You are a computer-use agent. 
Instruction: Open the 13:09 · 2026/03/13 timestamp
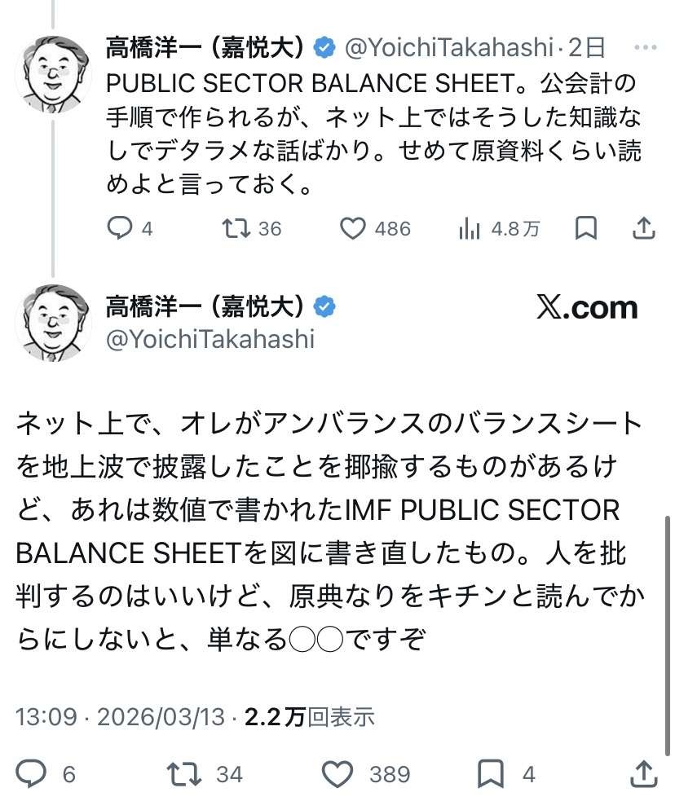click(120, 717)
